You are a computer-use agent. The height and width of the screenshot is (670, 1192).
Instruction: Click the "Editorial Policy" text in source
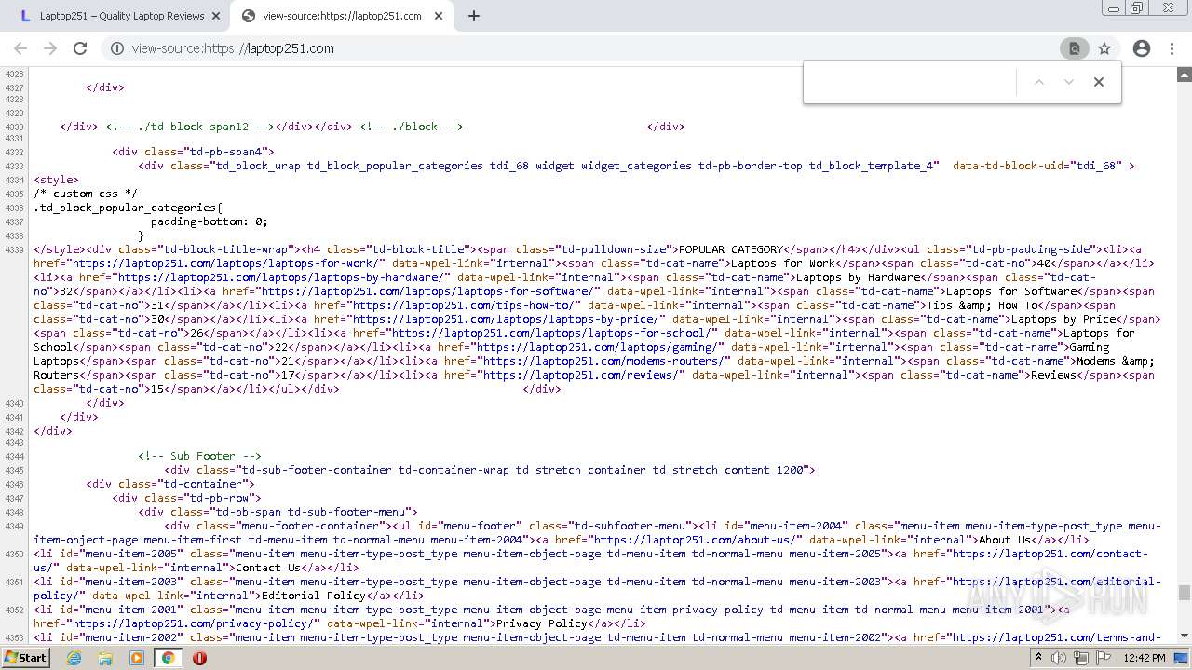click(x=314, y=596)
